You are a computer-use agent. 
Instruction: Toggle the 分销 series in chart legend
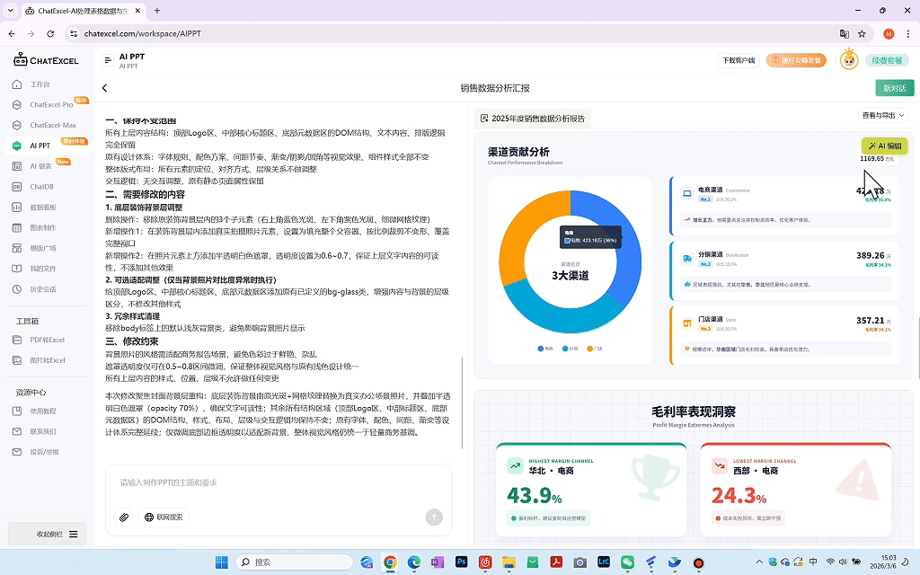569,349
